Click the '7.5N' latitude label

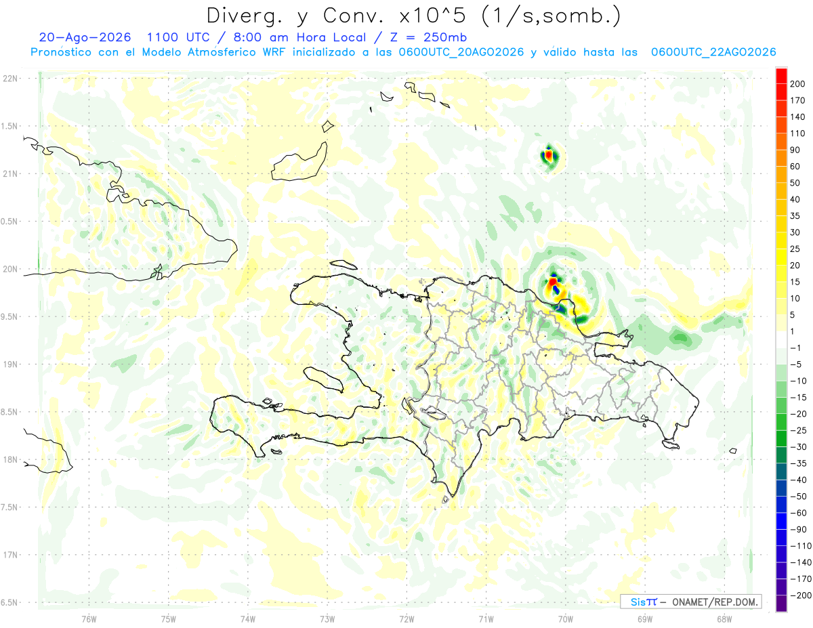click(x=9, y=507)
